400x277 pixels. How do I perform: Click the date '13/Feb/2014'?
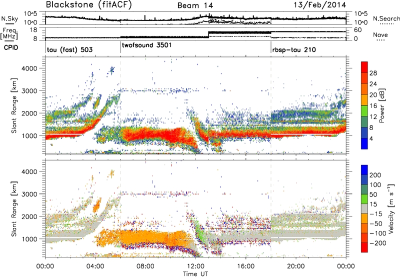pyautogui.click(x=320, y=4)
